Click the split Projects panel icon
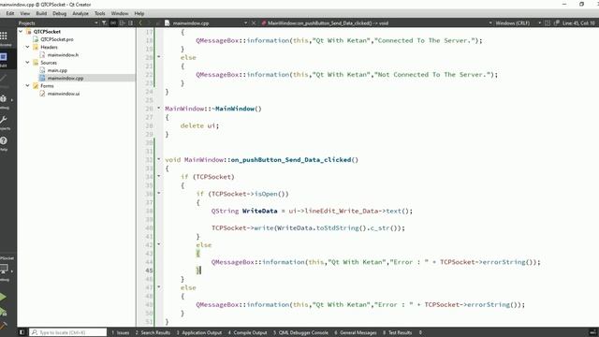This screenshot has height=337, width=599. 122,22
